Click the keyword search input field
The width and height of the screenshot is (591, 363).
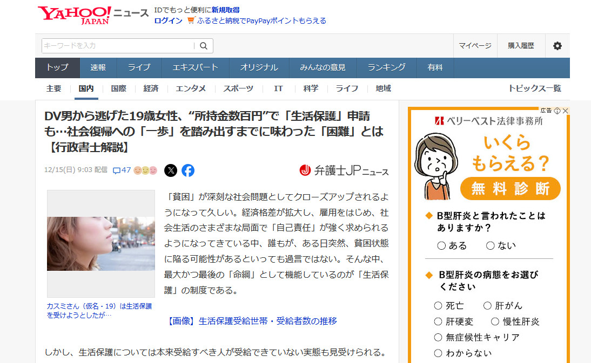tap(118, 46)
